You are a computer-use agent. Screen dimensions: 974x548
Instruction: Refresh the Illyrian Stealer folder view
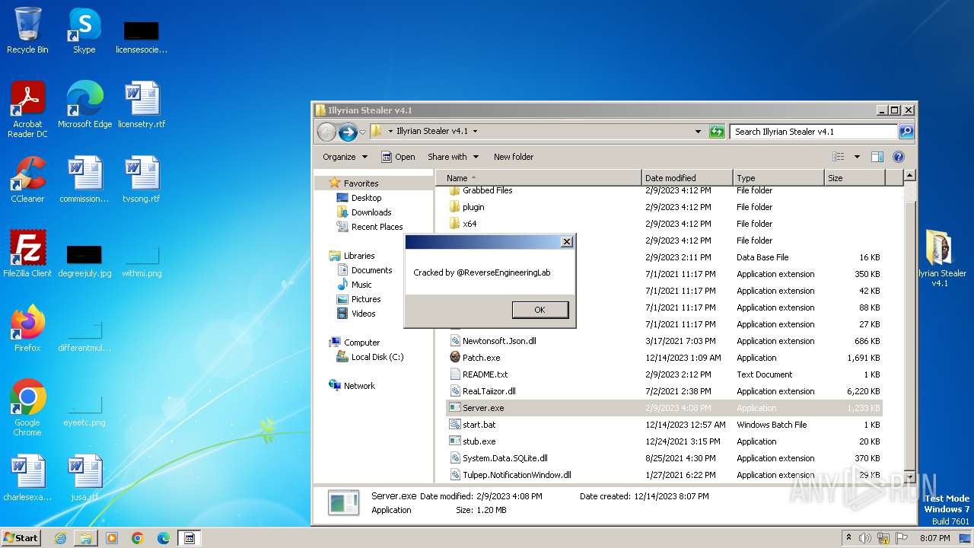pos(717,132)
